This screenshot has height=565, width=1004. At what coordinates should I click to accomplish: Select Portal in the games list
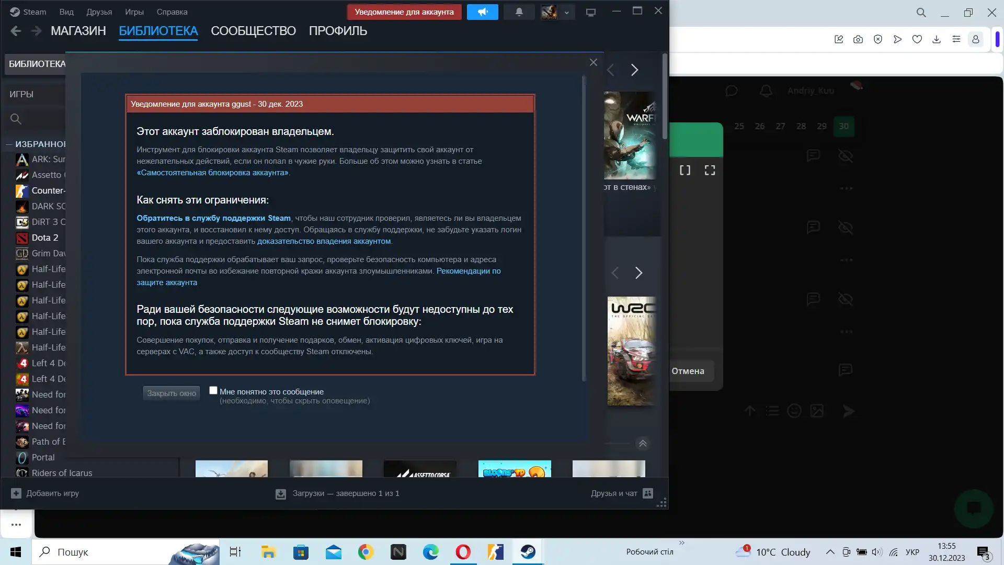[36, 457]
